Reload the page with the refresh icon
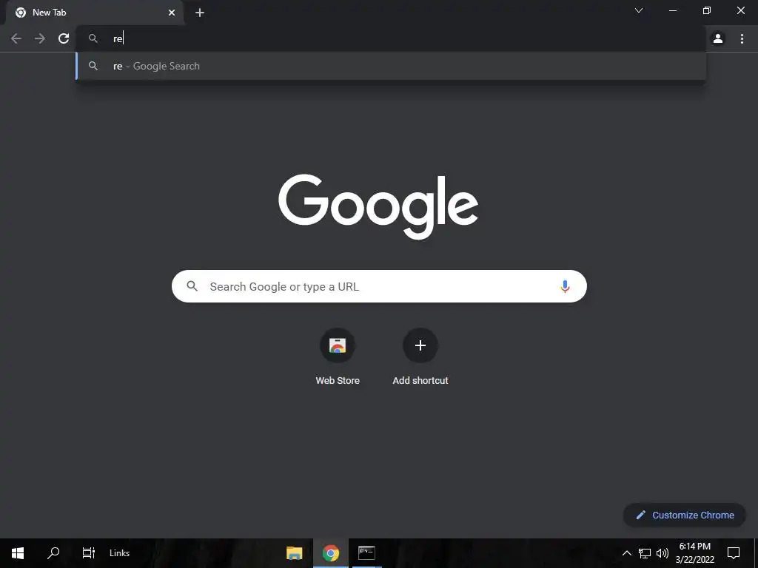The image size is (758, 568). [64, 38]
